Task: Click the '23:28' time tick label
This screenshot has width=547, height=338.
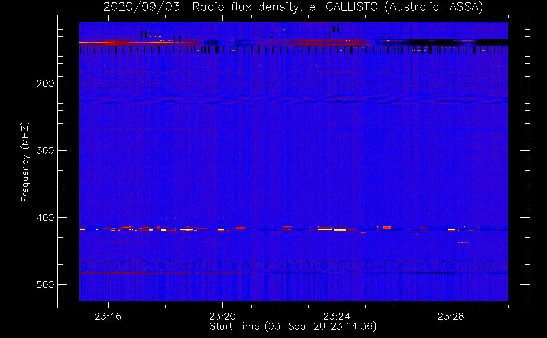Action: (x=451, y=316)
